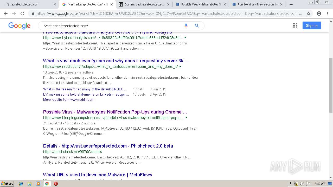Reload the current page
The width and height of the screenshot is (333, 187).
(22, 14)
